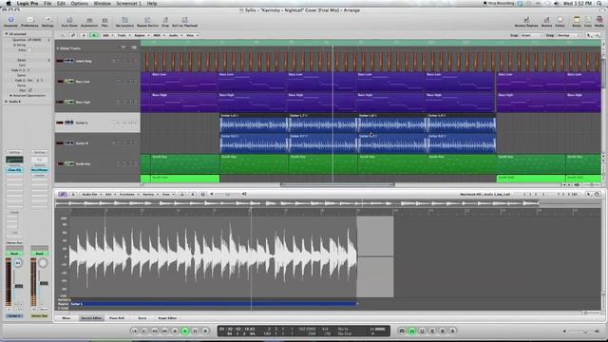Click the Bounce toolbar icon
The height and width of the screenshot is (342, 608).
[546, 21]
